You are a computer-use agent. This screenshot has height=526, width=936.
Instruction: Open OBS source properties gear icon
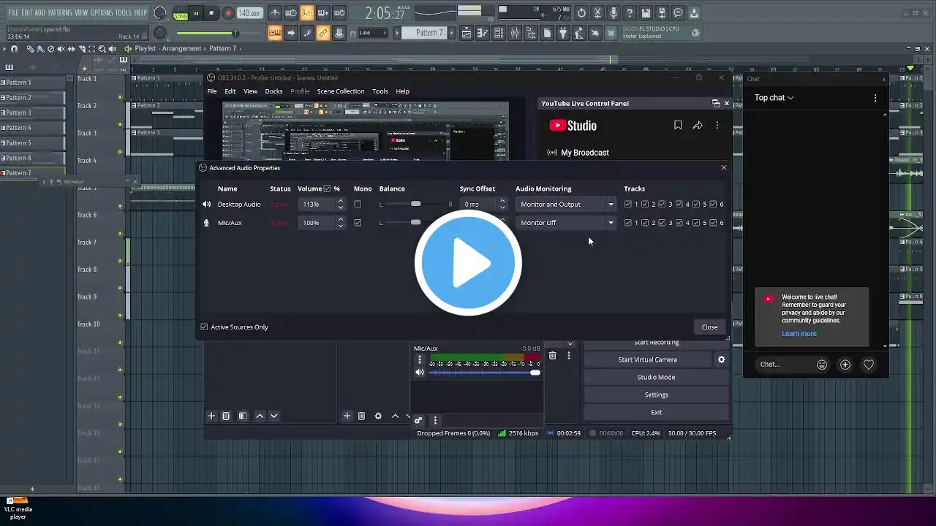[378, 416]
